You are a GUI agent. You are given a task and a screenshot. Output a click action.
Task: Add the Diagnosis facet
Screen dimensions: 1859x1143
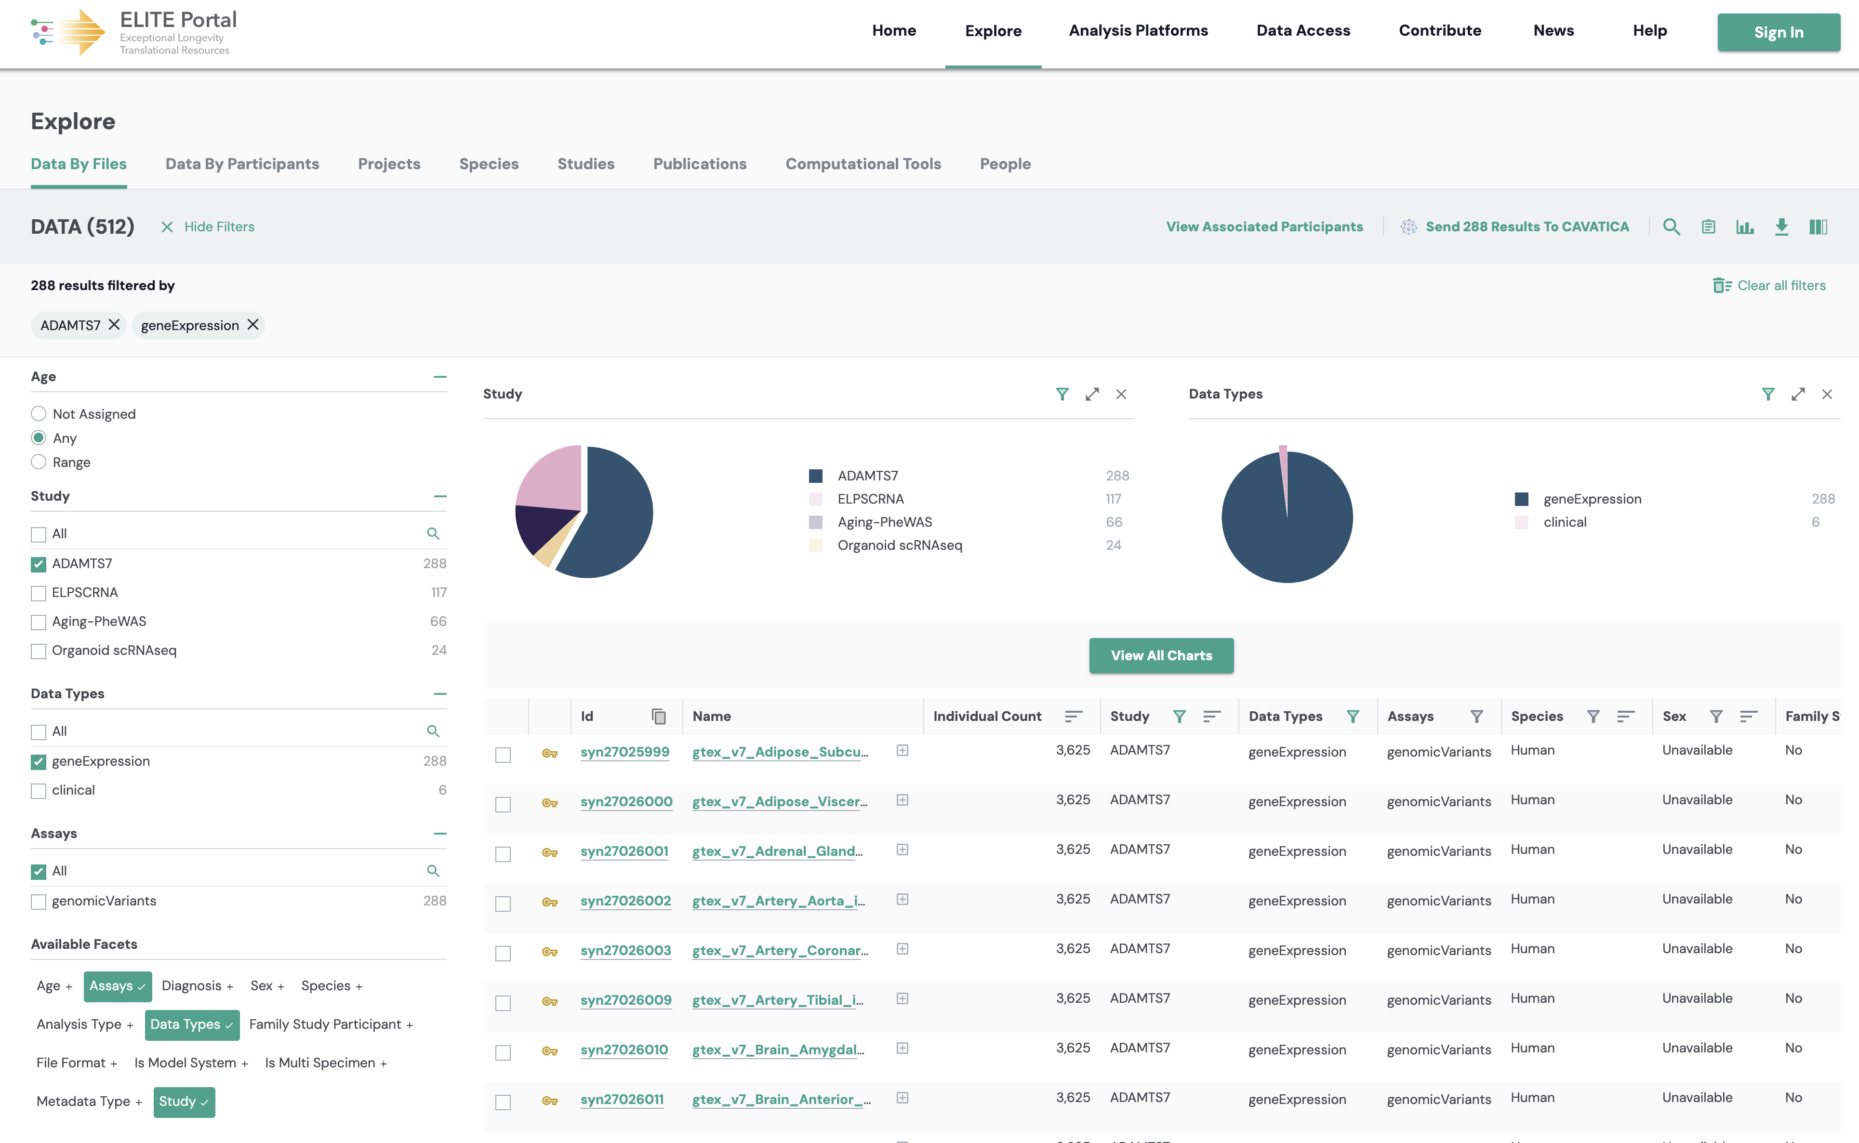point(197,986)
